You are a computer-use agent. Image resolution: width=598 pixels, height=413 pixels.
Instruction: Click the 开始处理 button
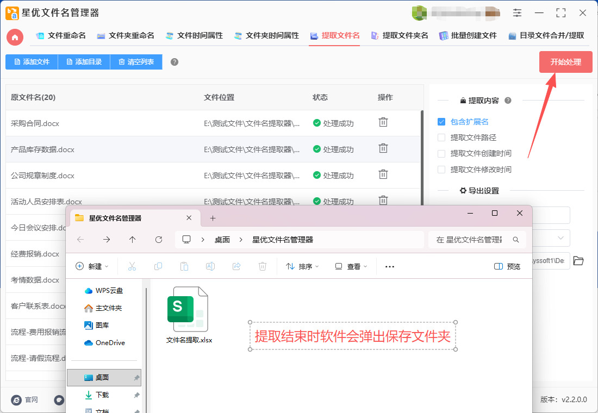565,62
